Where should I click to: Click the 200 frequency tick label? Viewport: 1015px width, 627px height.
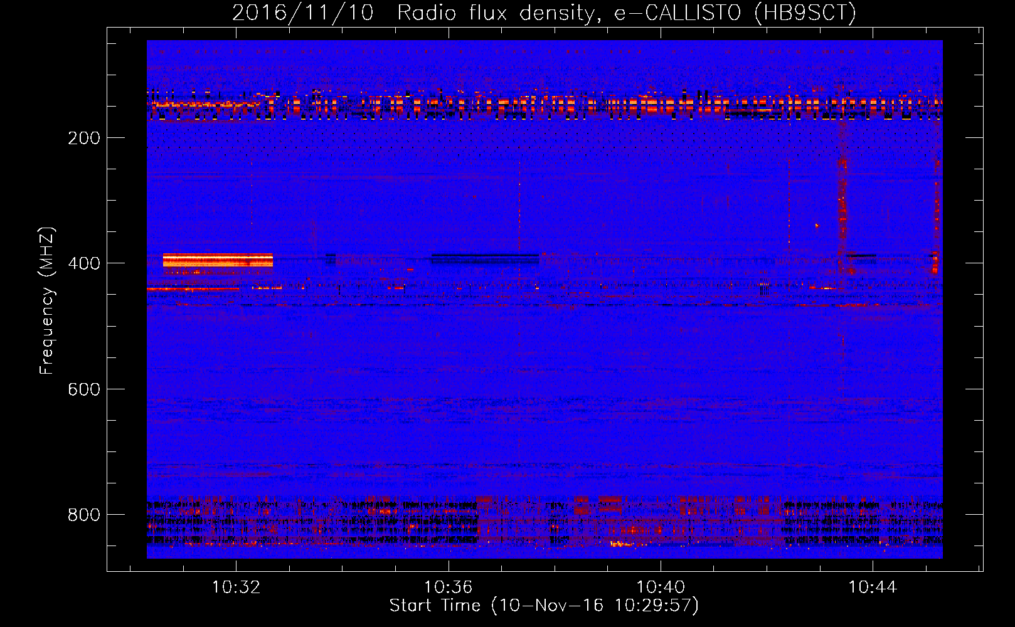point(84,138)
